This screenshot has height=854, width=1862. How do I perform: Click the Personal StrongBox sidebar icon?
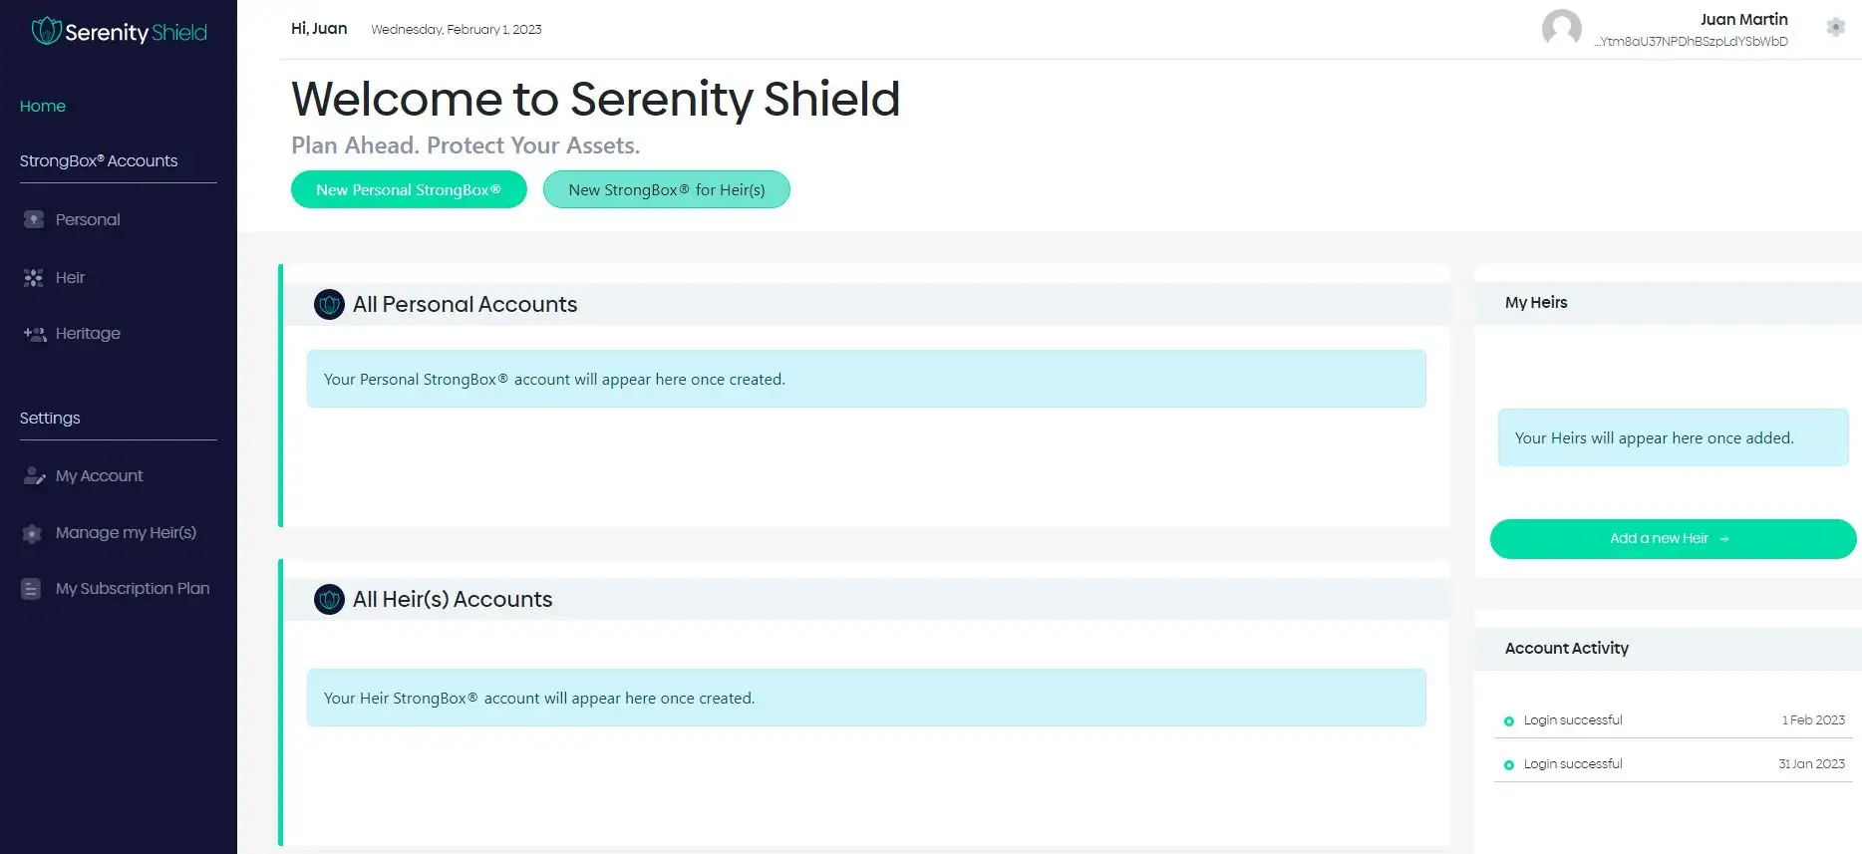(34, 219)
